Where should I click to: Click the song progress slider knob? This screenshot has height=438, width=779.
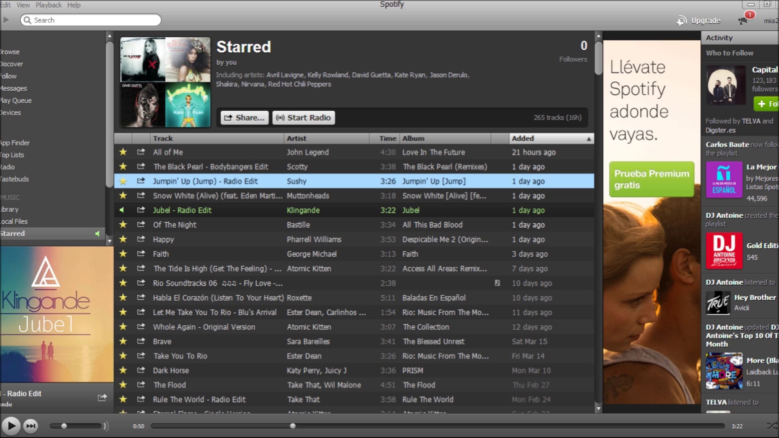pos(293,426)
